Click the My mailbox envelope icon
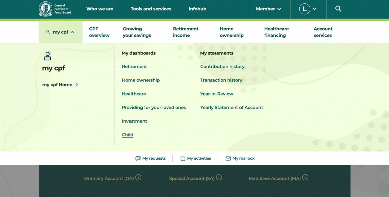Screen dimensions: 389x197 [228, 158]
